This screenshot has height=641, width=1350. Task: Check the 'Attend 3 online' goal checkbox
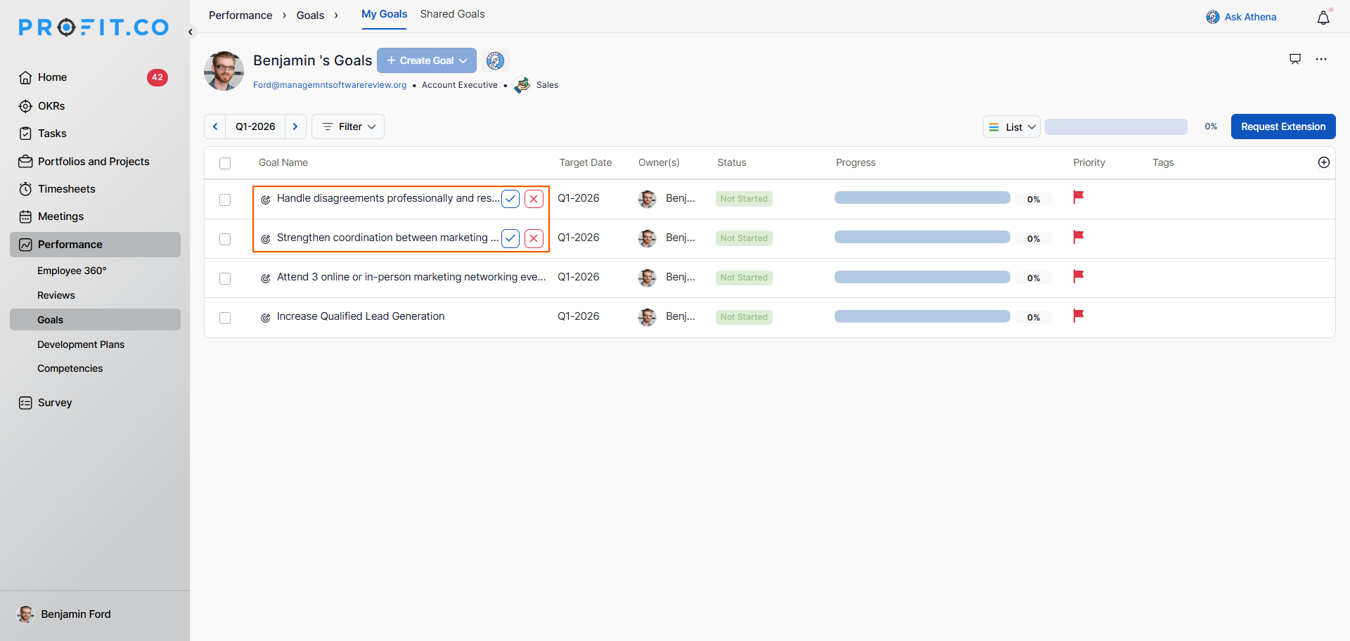[225, 278]
